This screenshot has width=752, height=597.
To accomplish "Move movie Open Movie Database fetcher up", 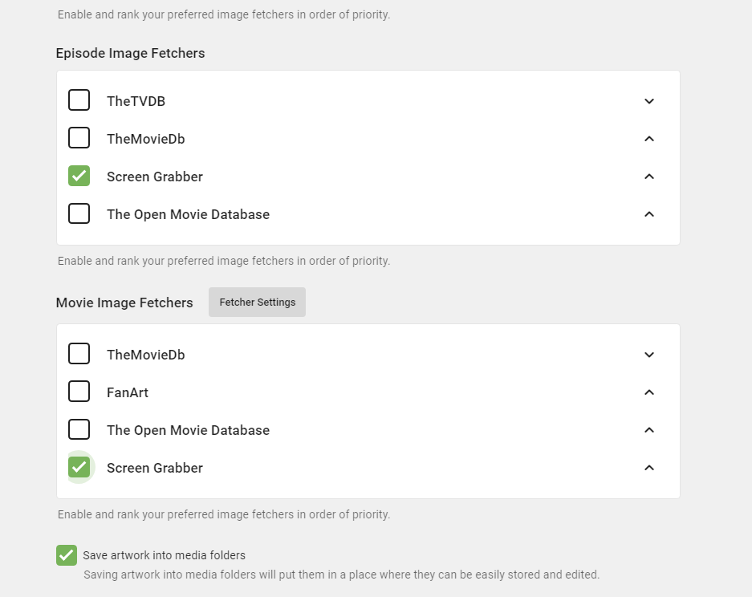I will [x=649, y=430].
